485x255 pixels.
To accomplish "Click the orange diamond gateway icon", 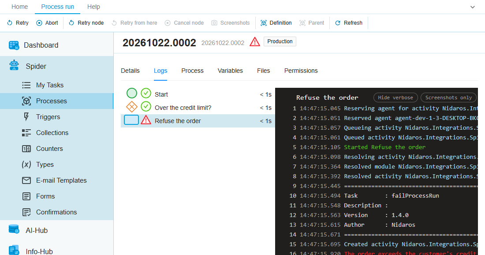I will coord(132,107).
